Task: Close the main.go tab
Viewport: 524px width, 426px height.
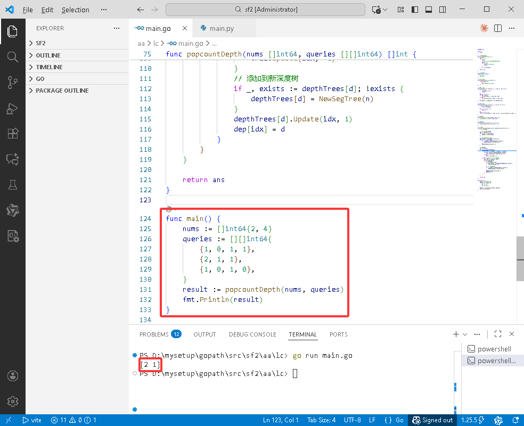Action: tap(184, 28)
